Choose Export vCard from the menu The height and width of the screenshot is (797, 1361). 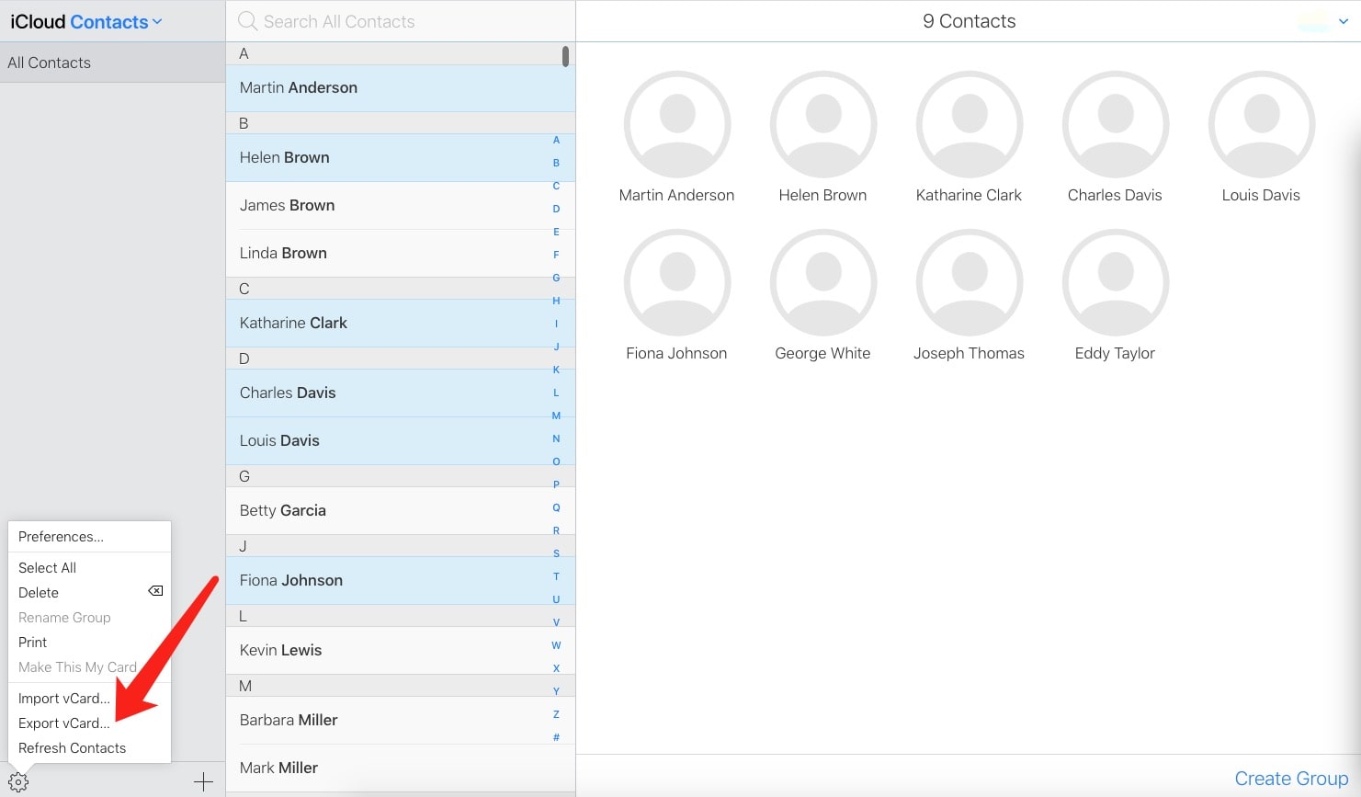63,723
